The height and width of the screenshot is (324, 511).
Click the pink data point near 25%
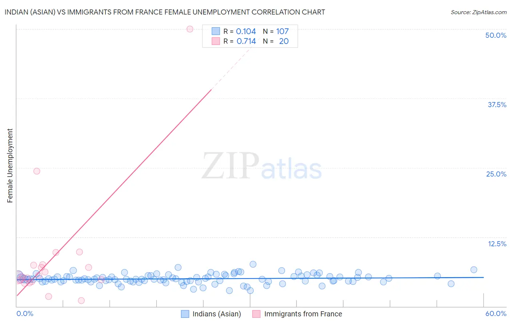(37, 171)
